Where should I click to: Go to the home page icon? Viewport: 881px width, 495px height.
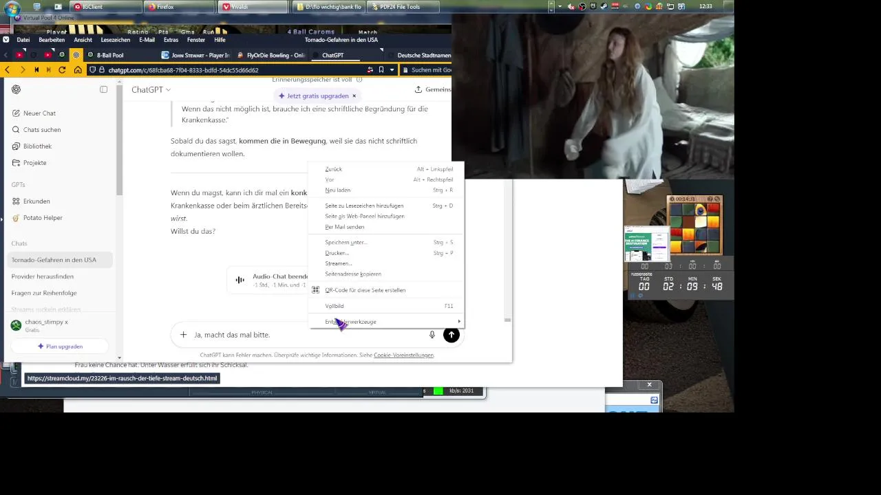click(78, 70)
